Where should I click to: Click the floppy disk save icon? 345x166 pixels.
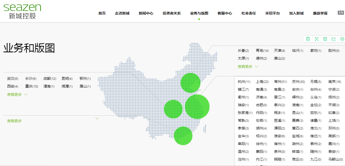325,39
